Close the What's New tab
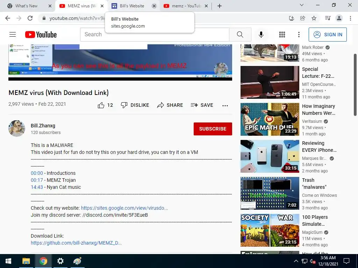The width and height of the screenshot is (358, 268). [50, 6]
